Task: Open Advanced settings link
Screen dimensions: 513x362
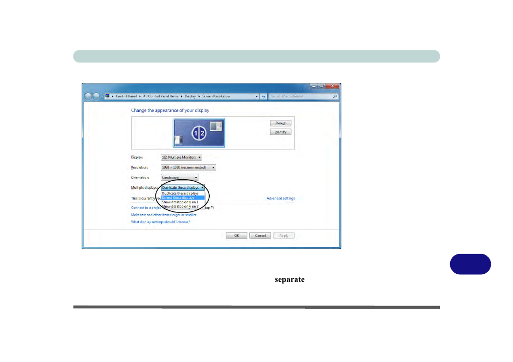Action: tap(280, 198)
